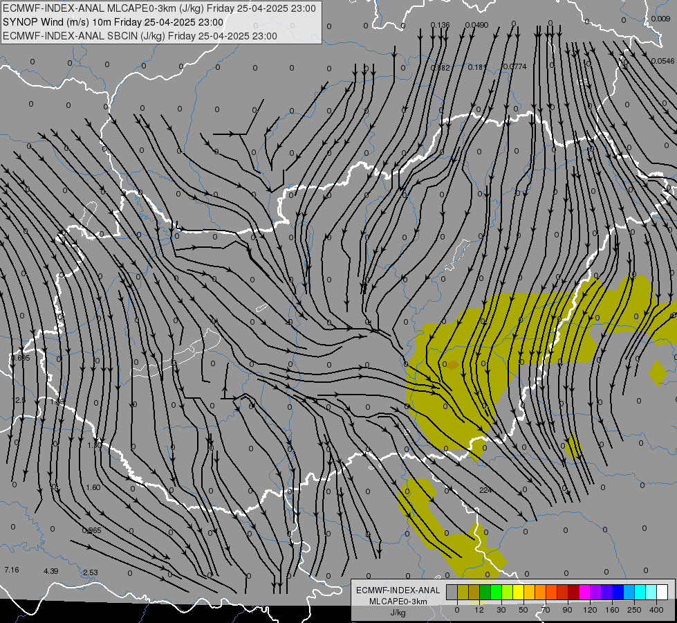Click the SBCIN title line
The height and width of the screenshot is (623, 677).
coord(140,36)
